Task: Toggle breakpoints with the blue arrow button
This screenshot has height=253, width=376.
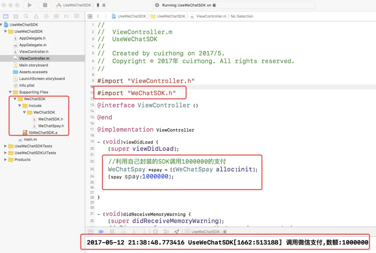Action: tap(101, 231)
